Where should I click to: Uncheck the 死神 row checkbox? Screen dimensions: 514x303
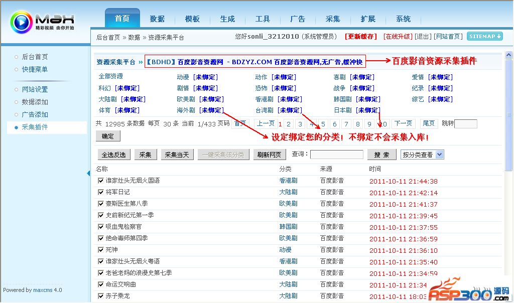100,250
